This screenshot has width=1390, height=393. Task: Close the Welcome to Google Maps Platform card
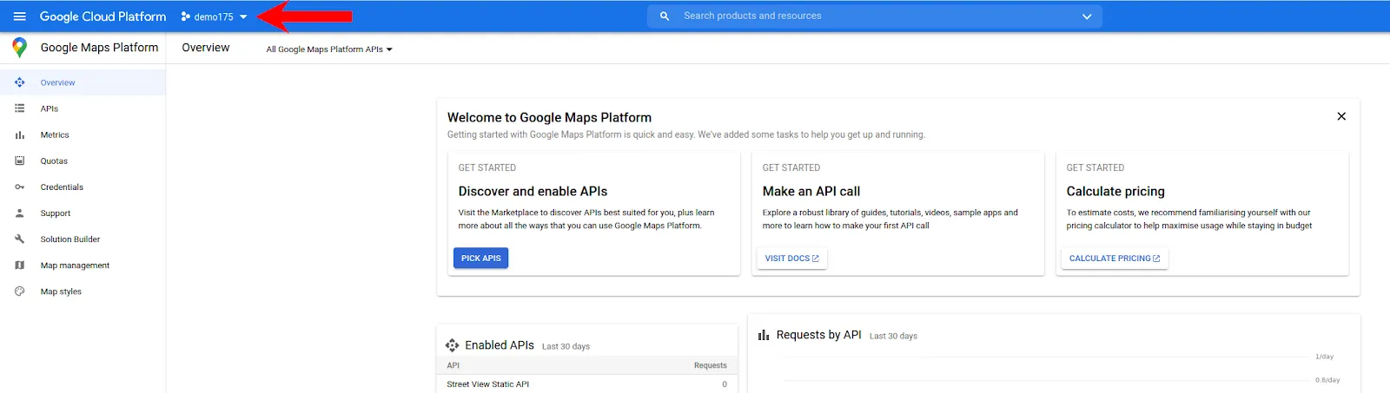pyautogui.click(x=1341, y=116)
